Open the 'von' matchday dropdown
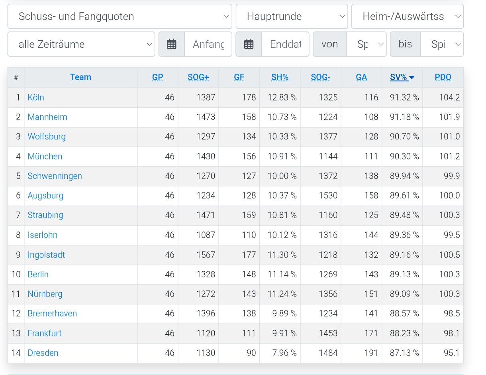 [x=366, y=44]
